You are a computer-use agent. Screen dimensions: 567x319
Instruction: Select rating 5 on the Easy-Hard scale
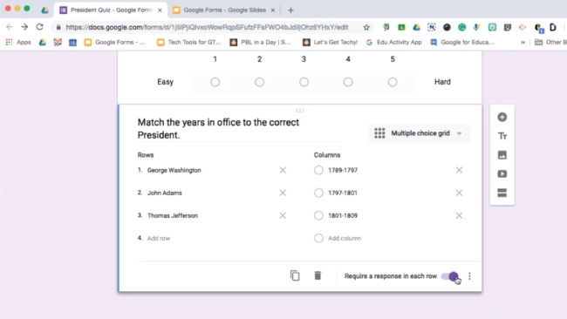(393, 82)
